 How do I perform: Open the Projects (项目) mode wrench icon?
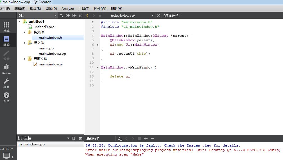[6, 83]
